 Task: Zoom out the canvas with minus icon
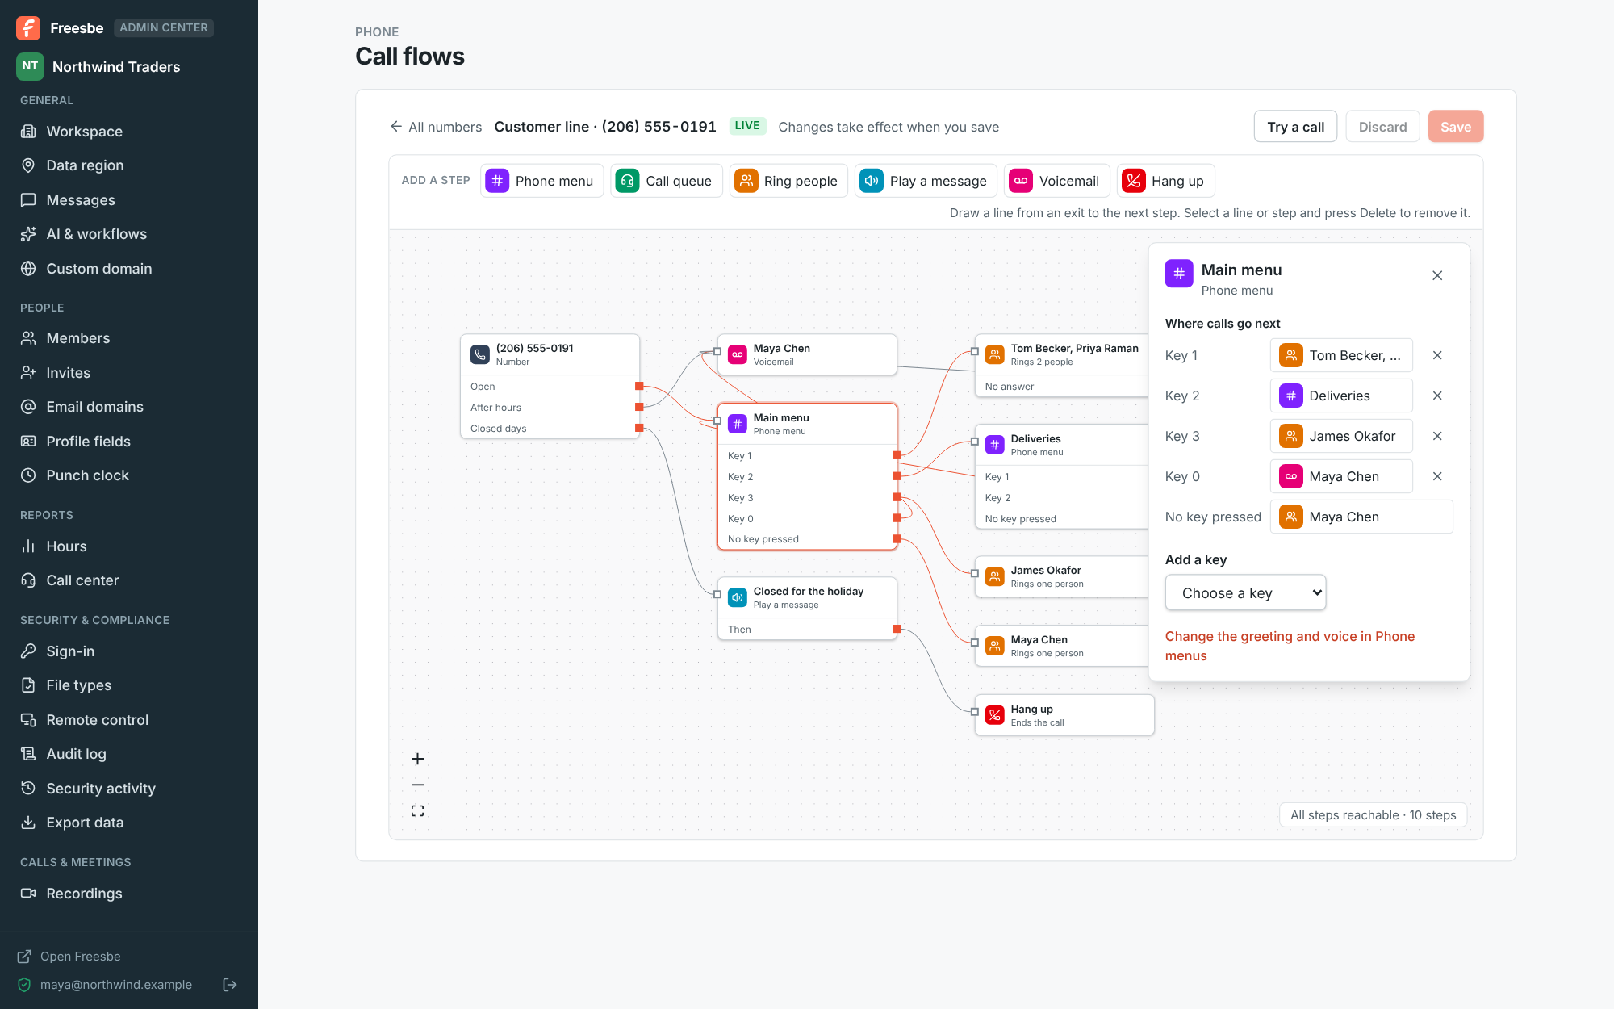(417, 785)
